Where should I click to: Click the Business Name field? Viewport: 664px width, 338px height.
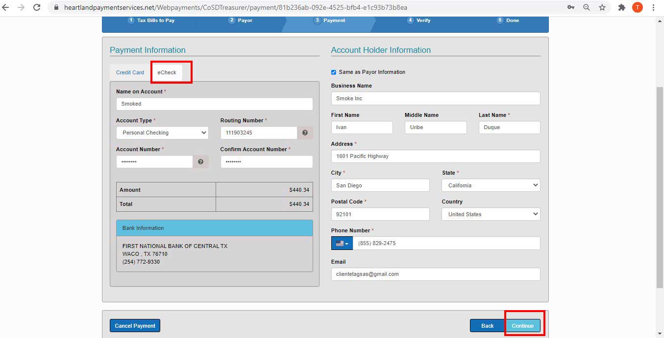[436, 98]
